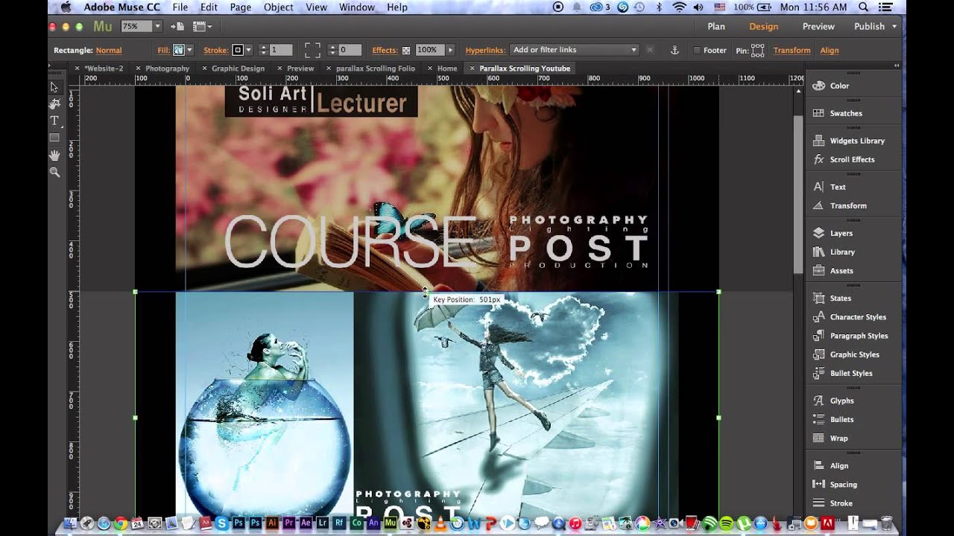The height and width of the screenshot is (536, 954).
Task: Close the Preview document tab
Action: pos(279,68)
